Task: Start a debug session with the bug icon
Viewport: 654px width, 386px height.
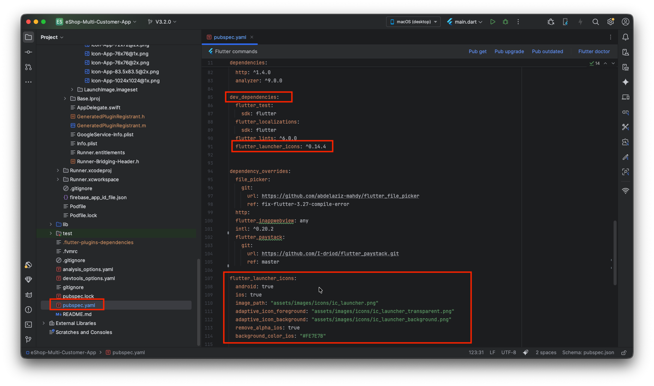Action: click(x=505, y=21)
